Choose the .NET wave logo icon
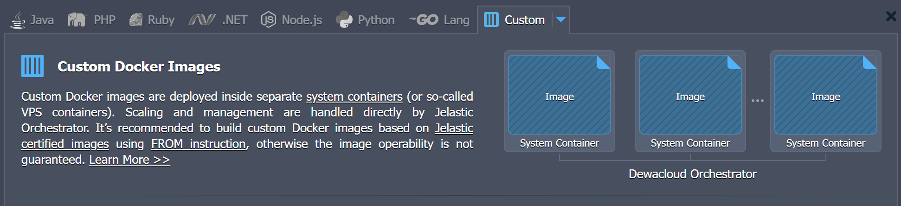The height and width of the screenshot is (206, 901). pos(202,19)
